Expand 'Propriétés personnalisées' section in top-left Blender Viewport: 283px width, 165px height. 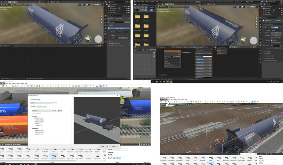click(x=116, y=46)
